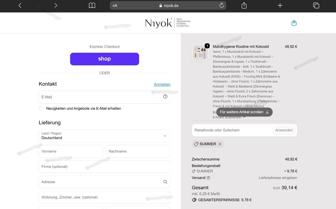Focus the Adresse field
336x209 pixels.
(x=105, y=182)
